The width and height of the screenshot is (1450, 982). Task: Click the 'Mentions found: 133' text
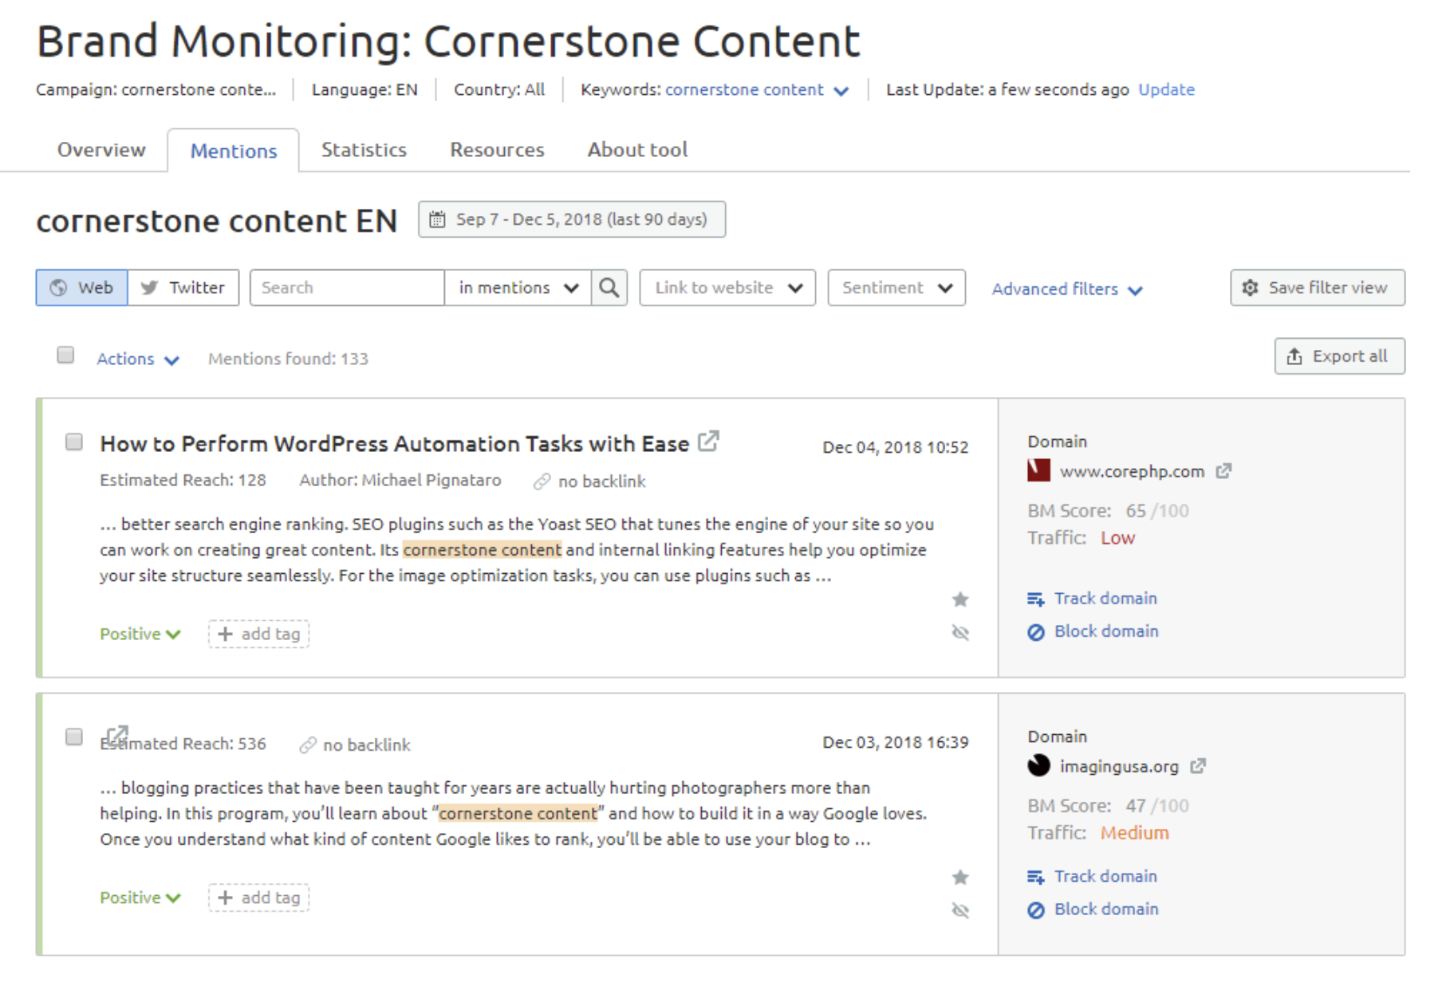[288, 359]
